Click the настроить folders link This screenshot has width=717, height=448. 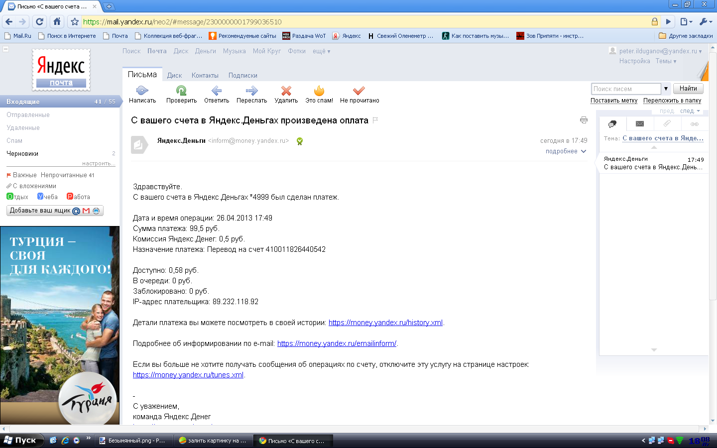coord(99,163)
